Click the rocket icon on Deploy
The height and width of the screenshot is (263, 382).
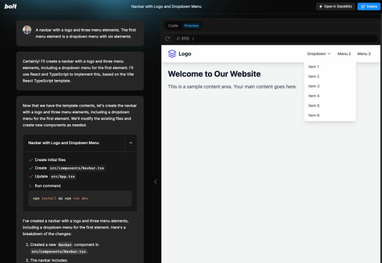point(363,7)
